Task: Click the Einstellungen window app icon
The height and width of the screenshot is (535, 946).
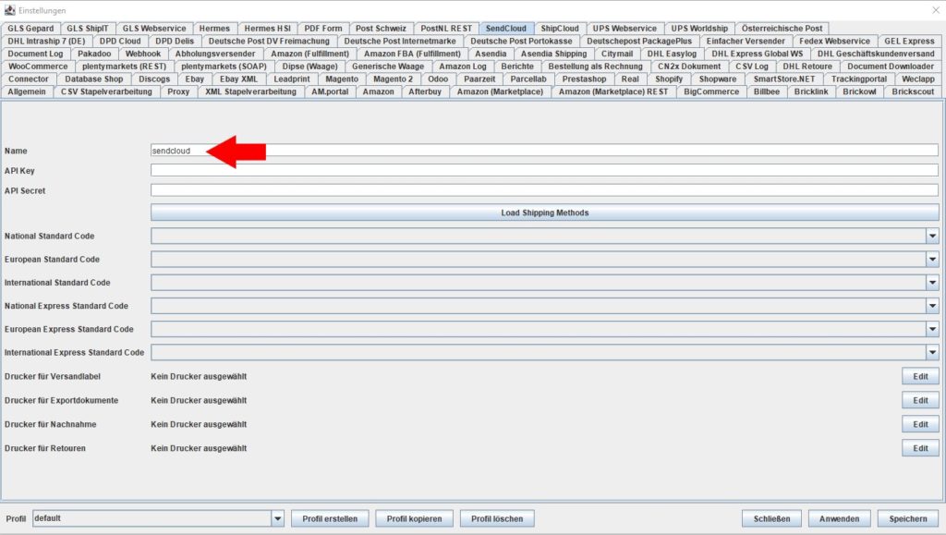Action: pyautogui.click(x=9, y=10)
